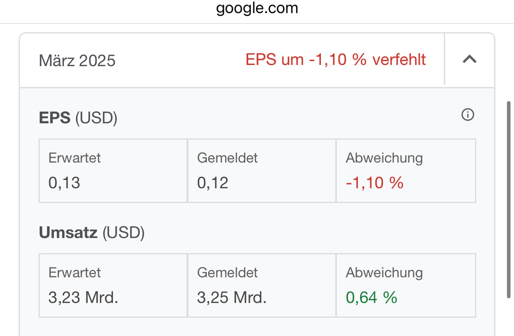Collapse the März 2025 earnings section
The width and height of the screenshot is (514, 336).
click(469, 60)
